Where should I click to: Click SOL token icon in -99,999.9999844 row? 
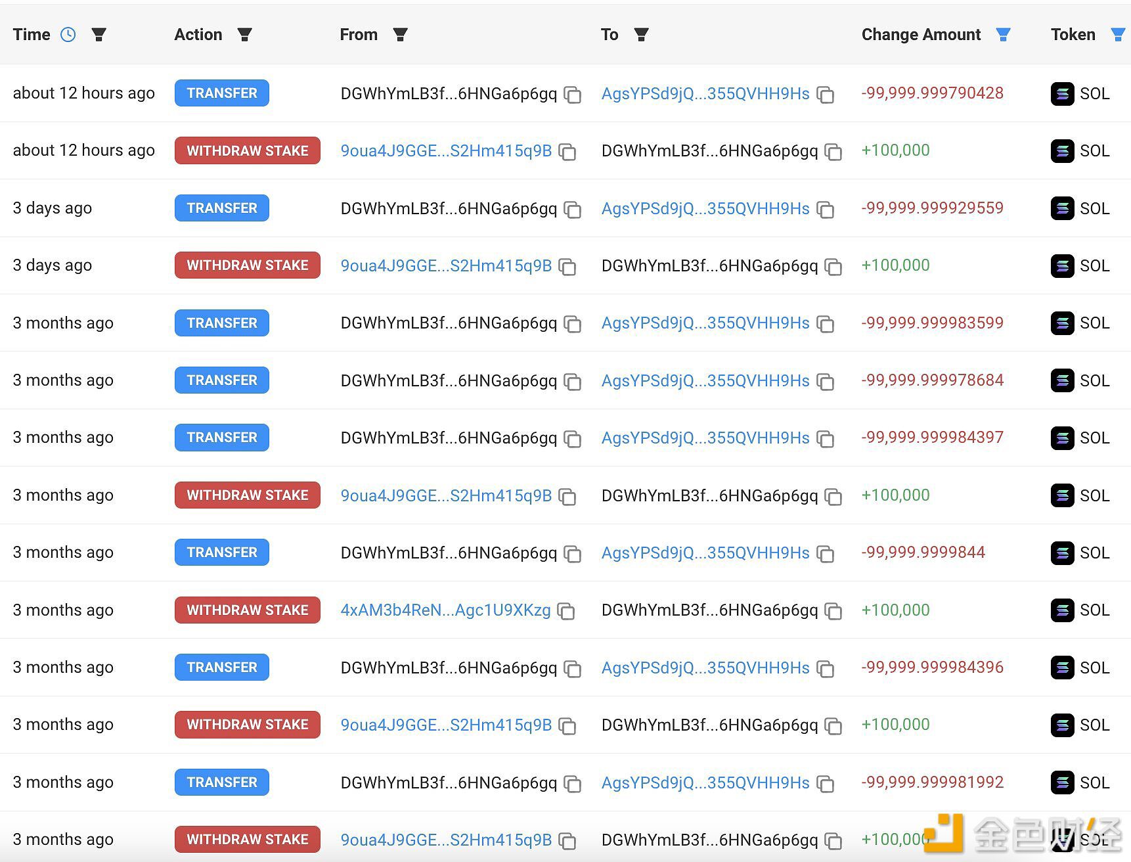click(x=1062, y=553)
